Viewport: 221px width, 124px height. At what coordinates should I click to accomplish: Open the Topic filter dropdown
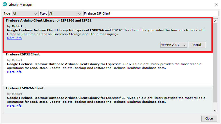[65, 13]
